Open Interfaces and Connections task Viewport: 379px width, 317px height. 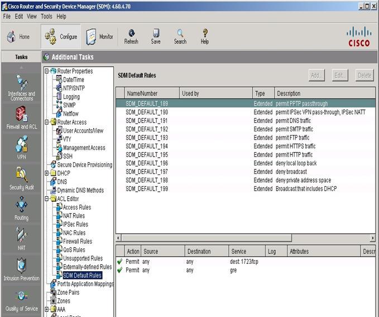pyautogui.click(x=22, y=88)
